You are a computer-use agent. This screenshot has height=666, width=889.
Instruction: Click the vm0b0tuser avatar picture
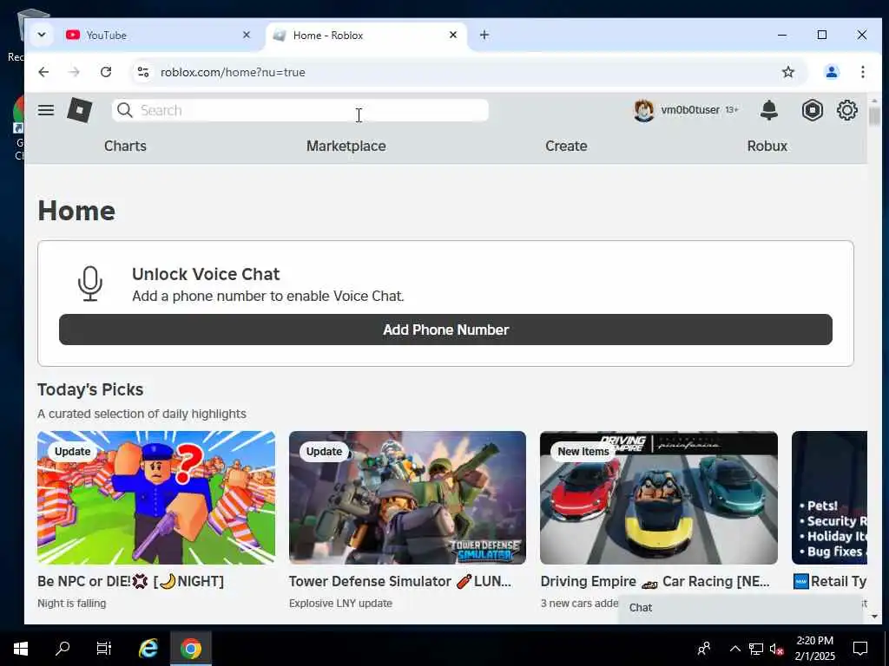point(644,110)
